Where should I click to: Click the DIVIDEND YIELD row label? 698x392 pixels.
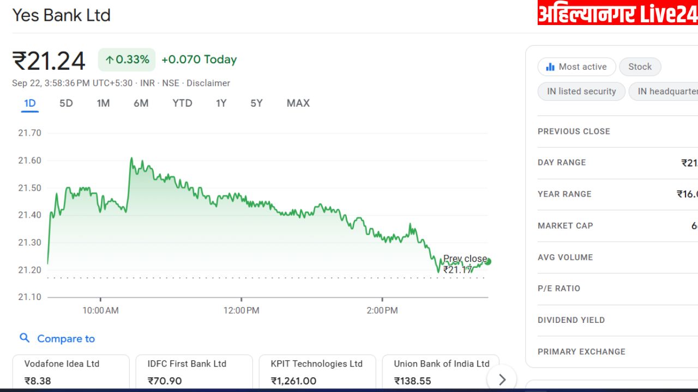point(571,320)
